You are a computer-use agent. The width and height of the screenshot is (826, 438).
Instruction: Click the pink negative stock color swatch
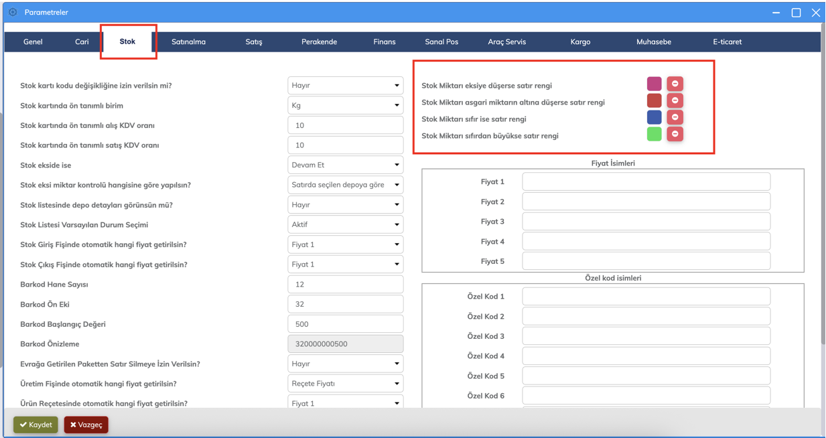pos(654,84)
